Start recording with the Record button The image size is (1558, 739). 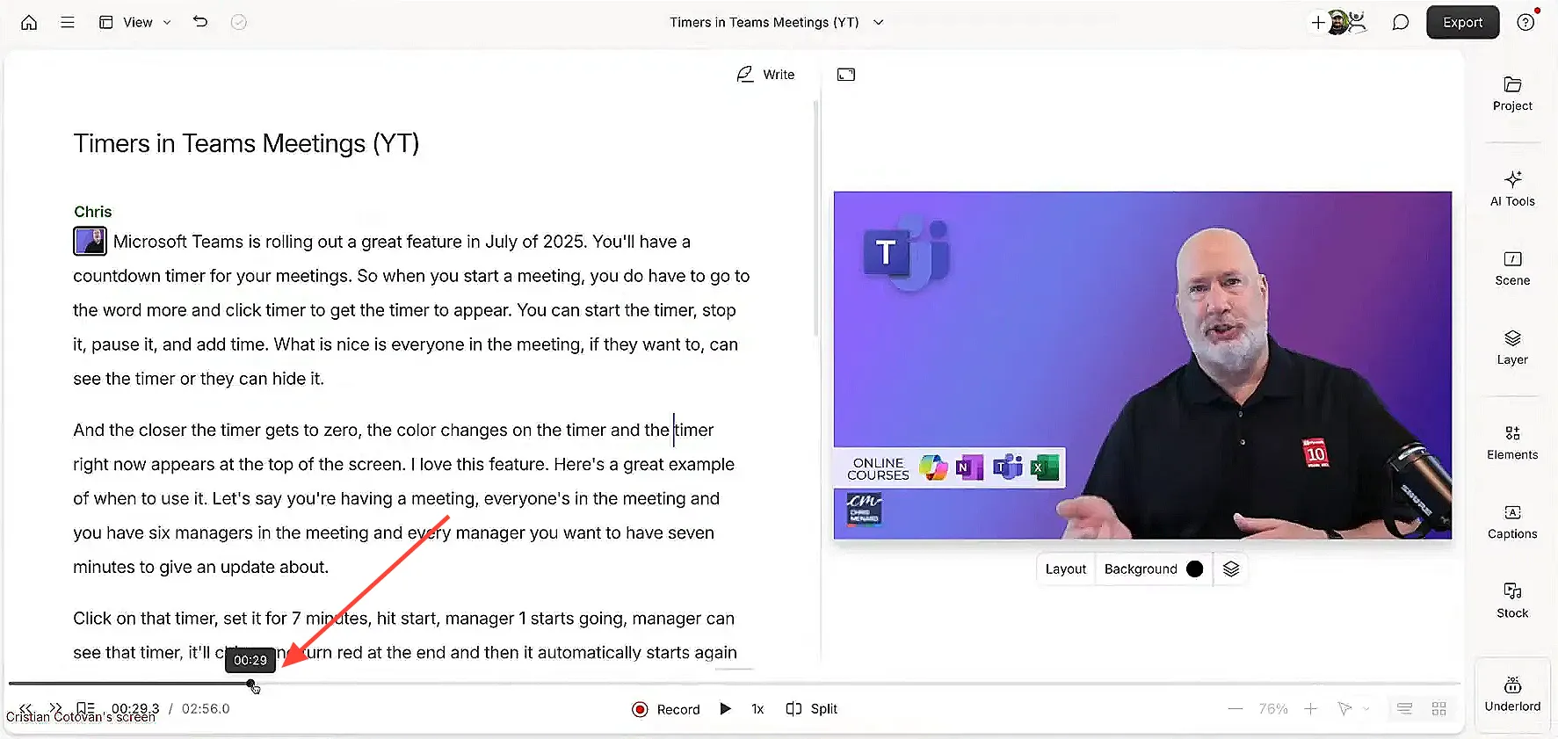(666, 709)
